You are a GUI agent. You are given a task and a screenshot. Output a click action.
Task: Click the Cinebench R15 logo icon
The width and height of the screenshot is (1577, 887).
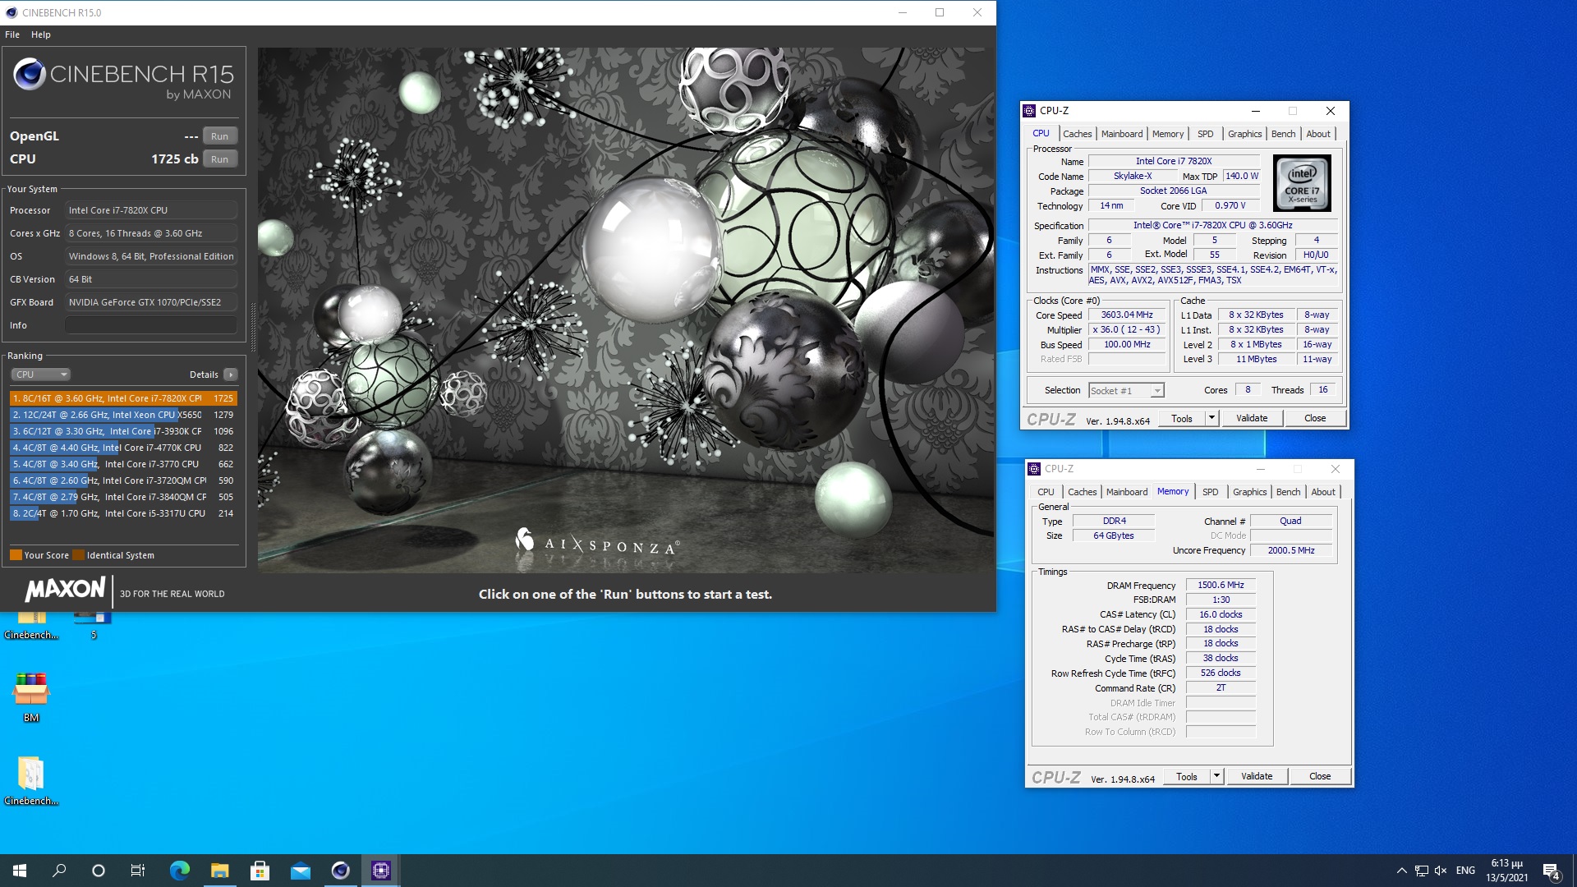29,75
